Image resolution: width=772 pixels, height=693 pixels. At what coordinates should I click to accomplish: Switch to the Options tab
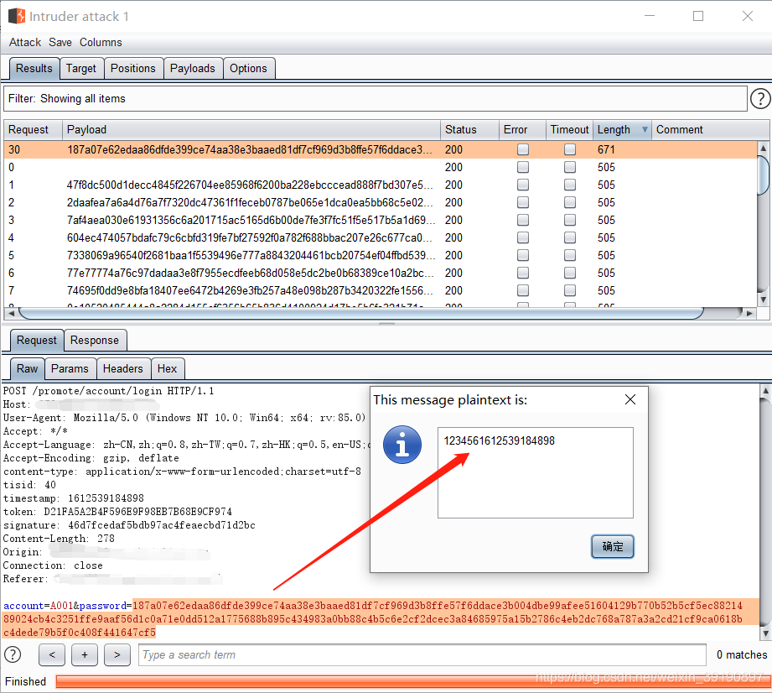tap(248, 69)
